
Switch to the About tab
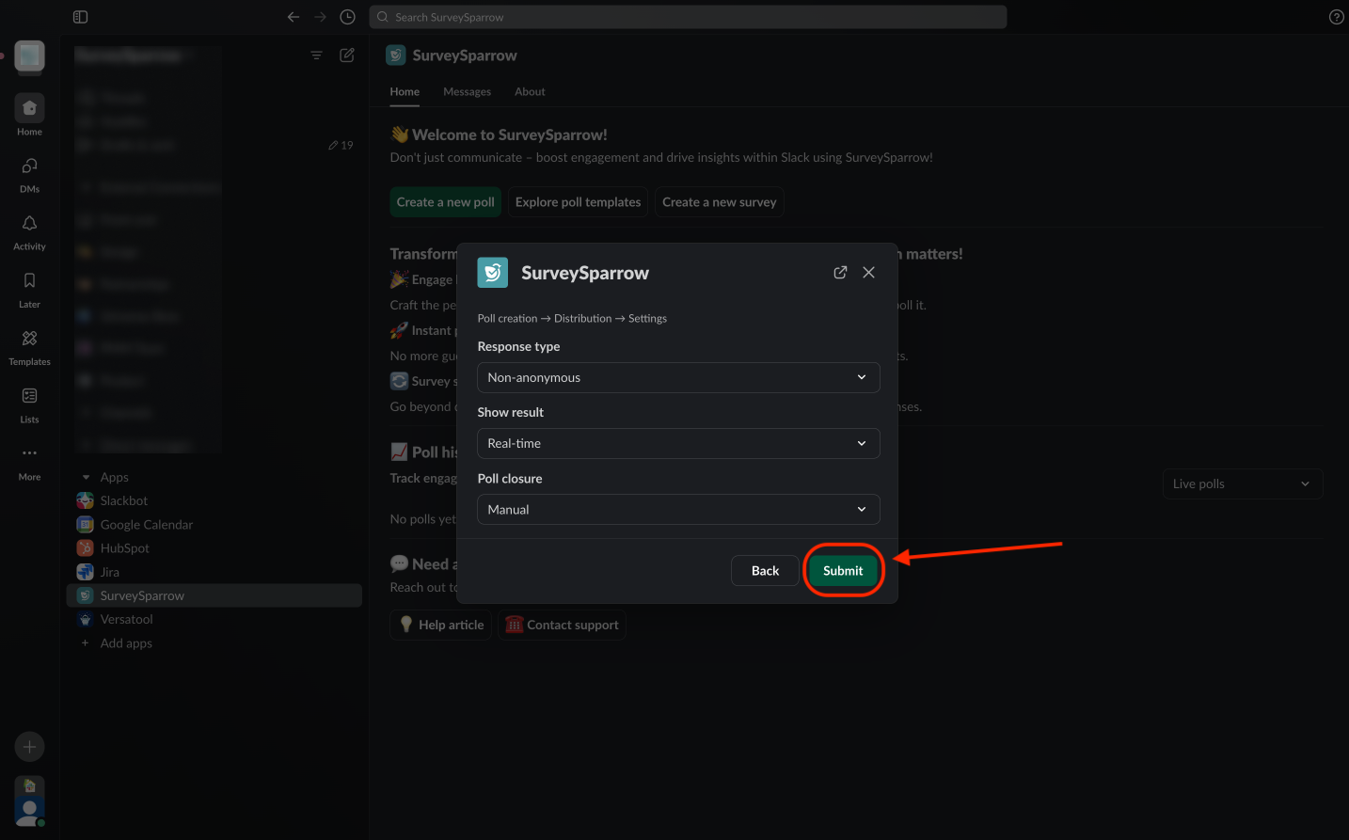530,91
